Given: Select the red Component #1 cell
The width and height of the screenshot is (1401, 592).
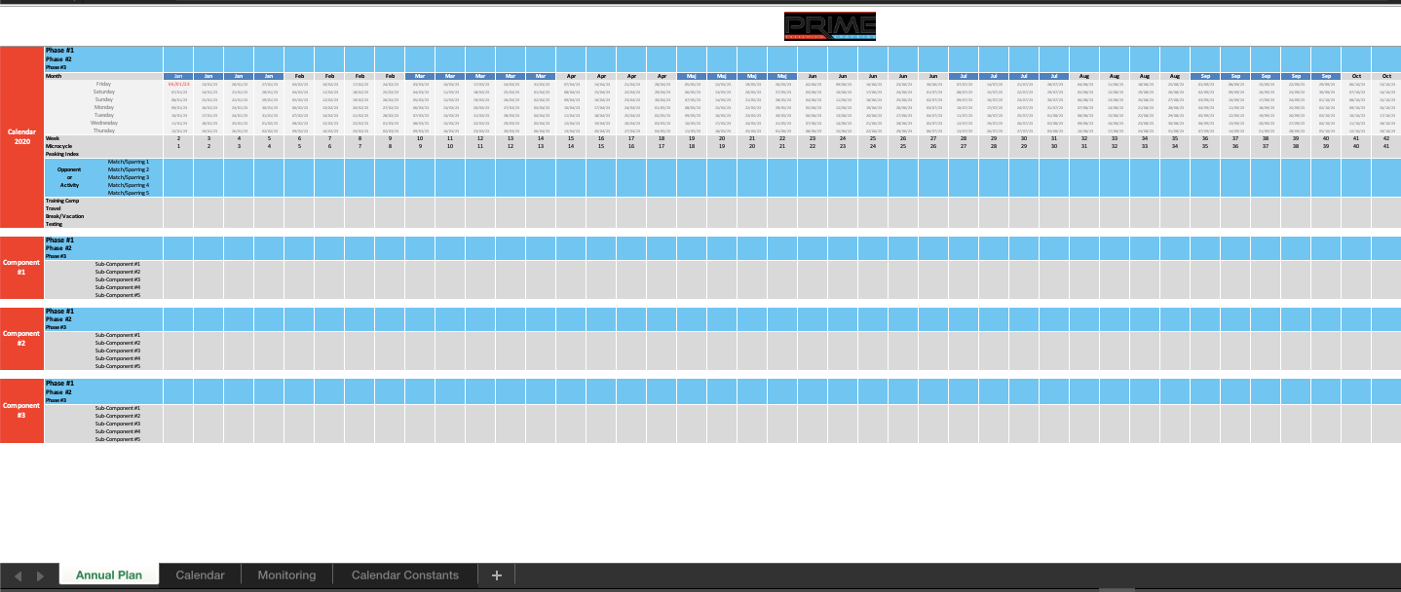Looking at the screenshot, I should (21, 267).
